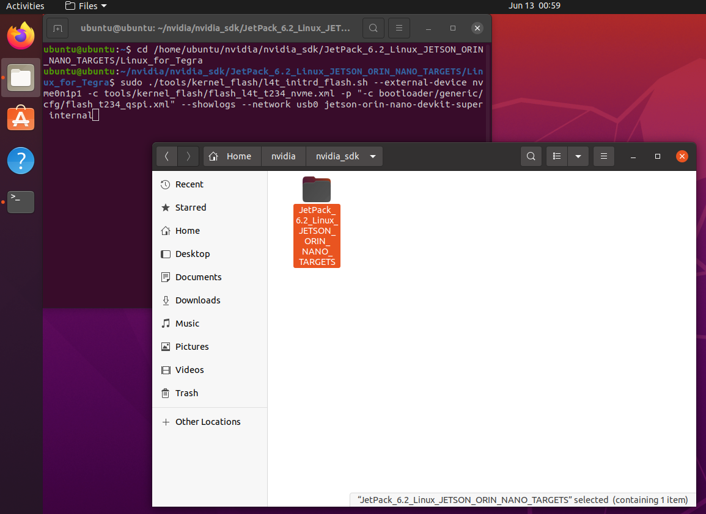The image size is (706, 514).
Task: Open Pictures in the sidebar
Action: [x=210, y=347]
